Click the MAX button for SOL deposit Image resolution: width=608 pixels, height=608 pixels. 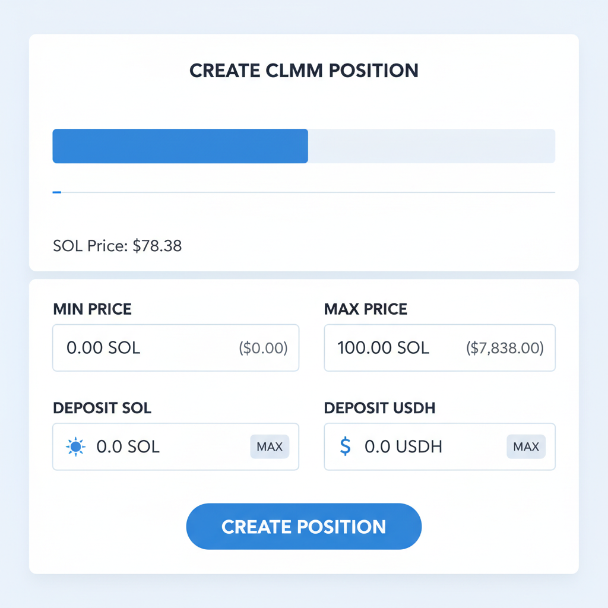[x=270, y=446]
